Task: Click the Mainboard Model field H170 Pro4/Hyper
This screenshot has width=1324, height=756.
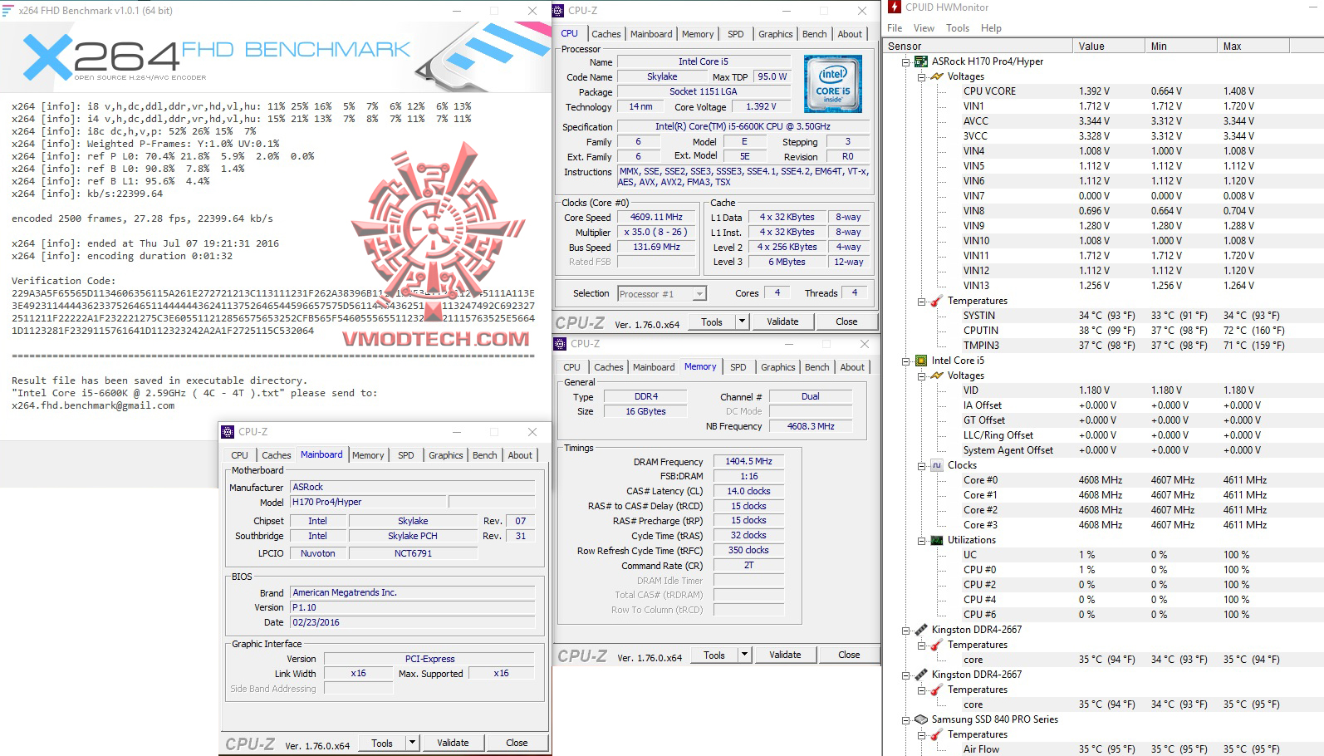Action: (x=368, y=503)
